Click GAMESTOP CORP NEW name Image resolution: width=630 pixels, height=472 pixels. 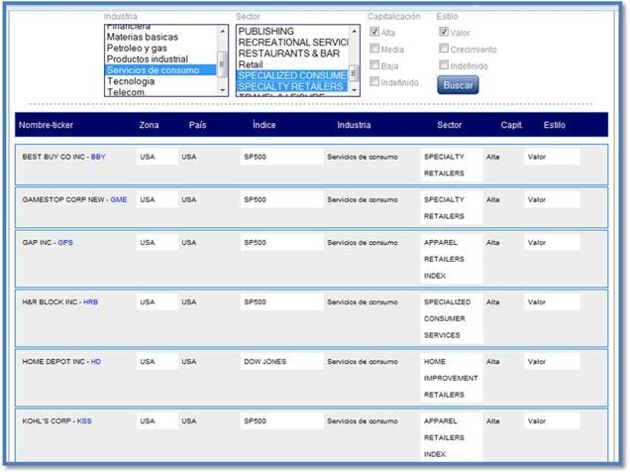[x=63, y=200]
